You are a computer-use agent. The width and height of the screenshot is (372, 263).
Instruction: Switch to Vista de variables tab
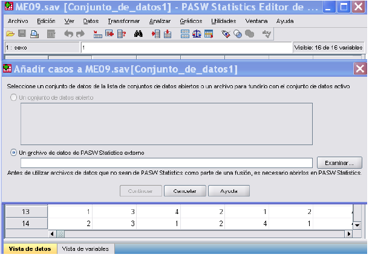coord(85,248)
